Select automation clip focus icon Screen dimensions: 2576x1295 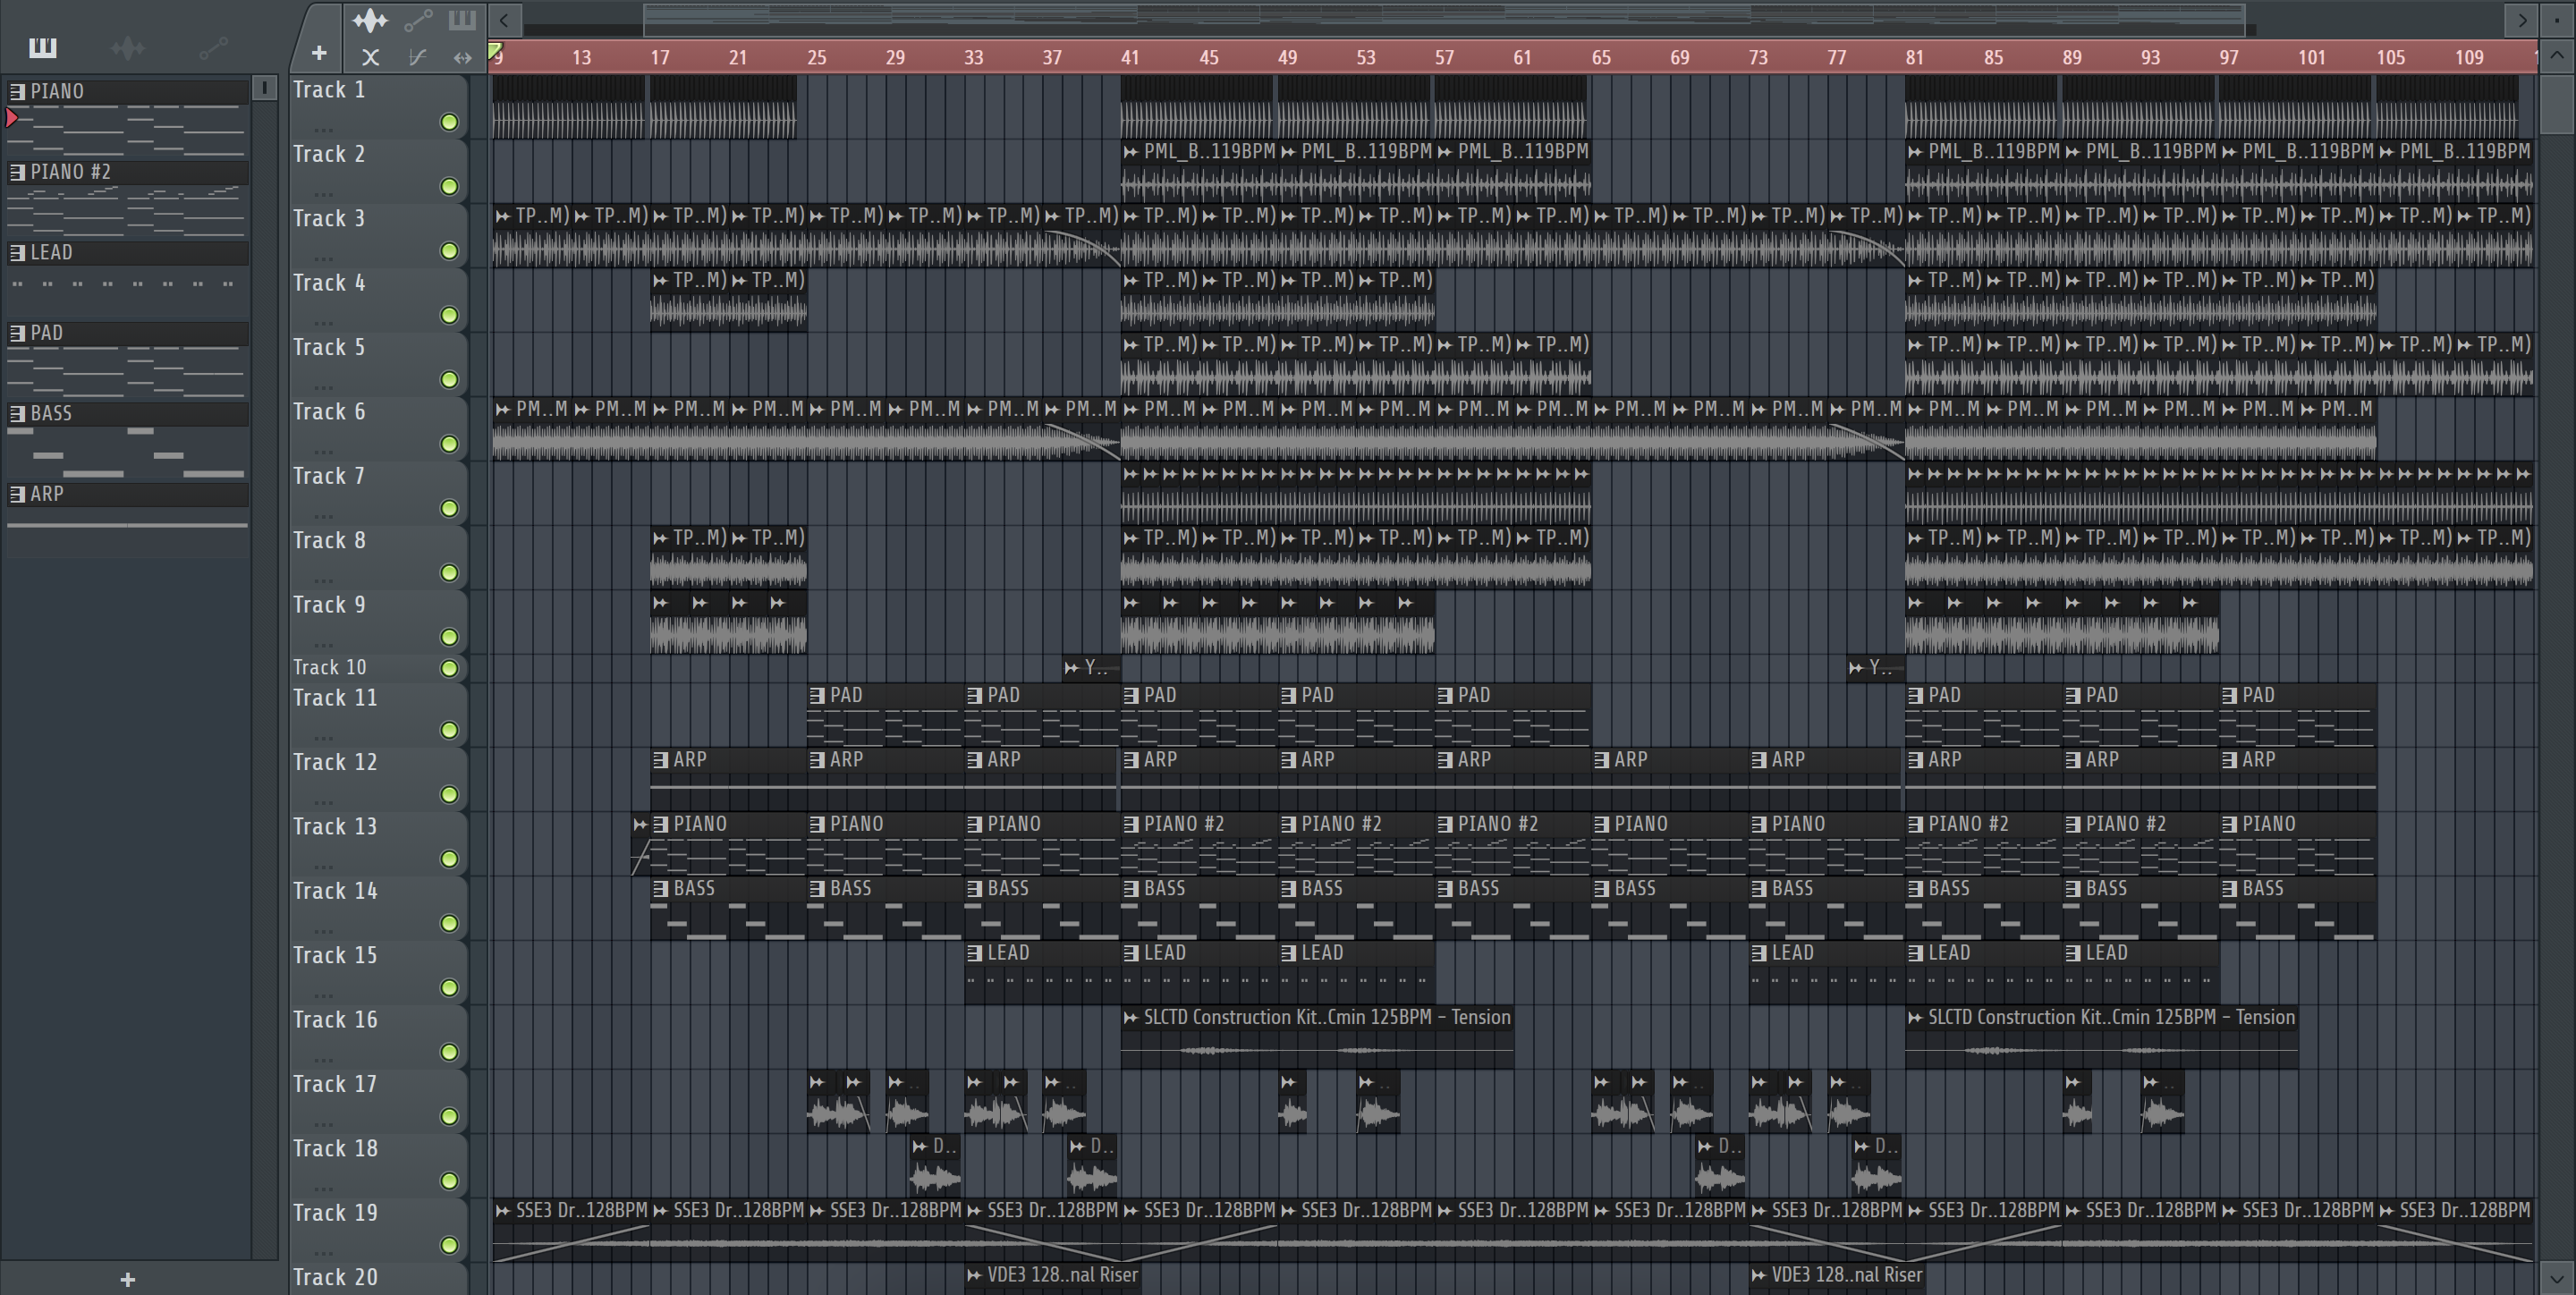click(x=418, y=20)
